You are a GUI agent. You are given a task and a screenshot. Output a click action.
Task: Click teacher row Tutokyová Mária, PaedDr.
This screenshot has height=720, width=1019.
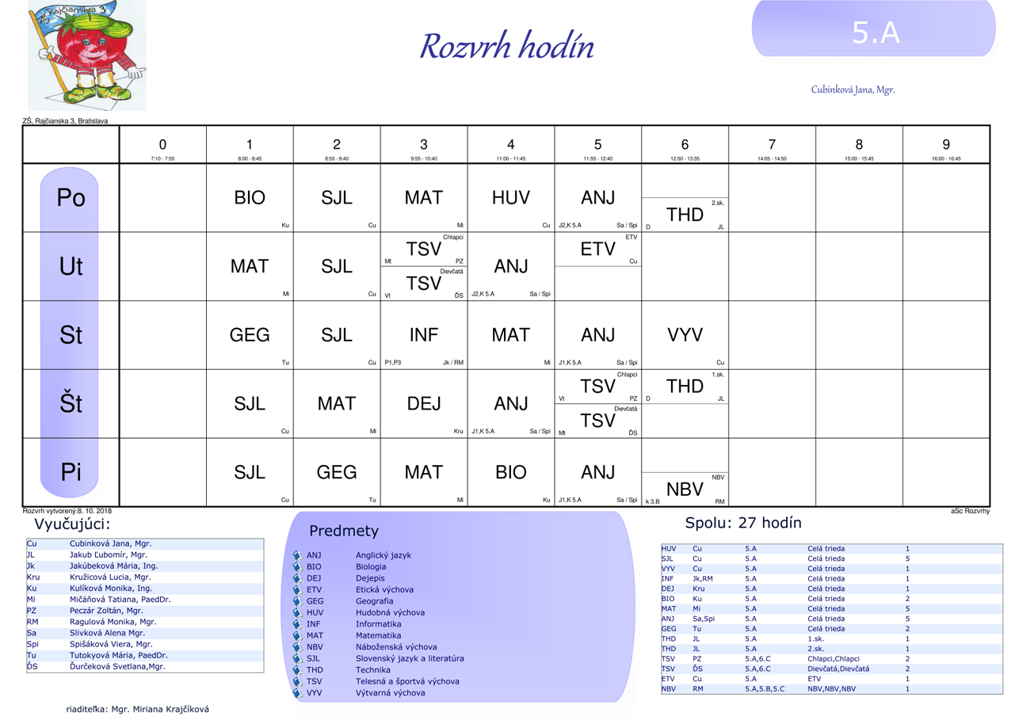click(x=145, y=655)
